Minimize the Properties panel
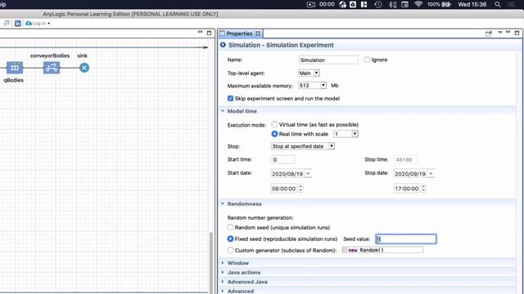The height and width of the screenshot is (294, 524). [x=508, y=32]
